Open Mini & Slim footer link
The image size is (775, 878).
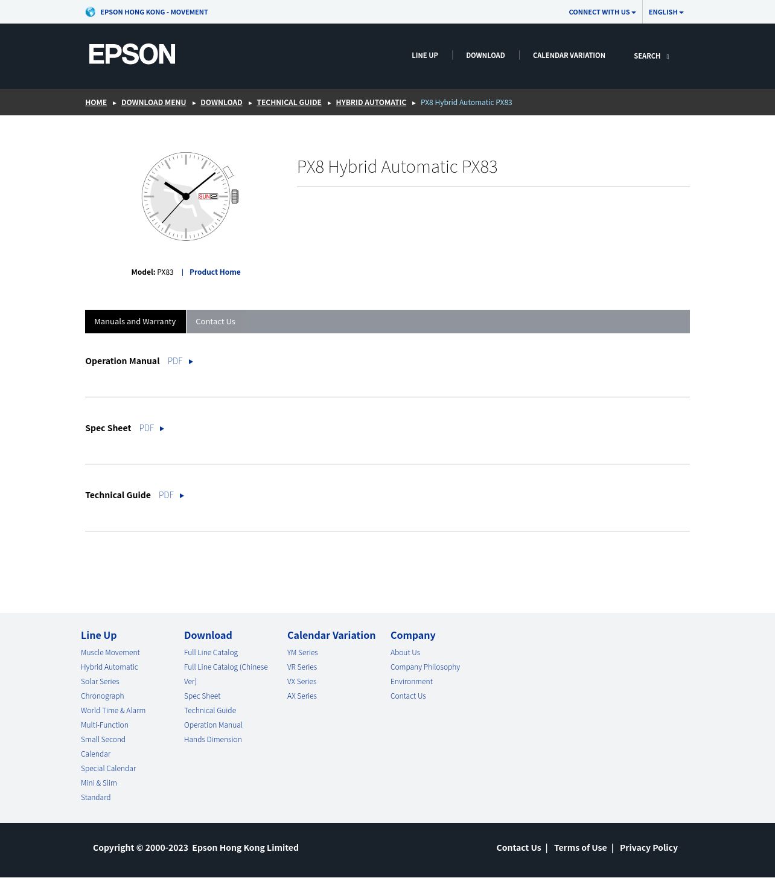click(x=99, y=783)
